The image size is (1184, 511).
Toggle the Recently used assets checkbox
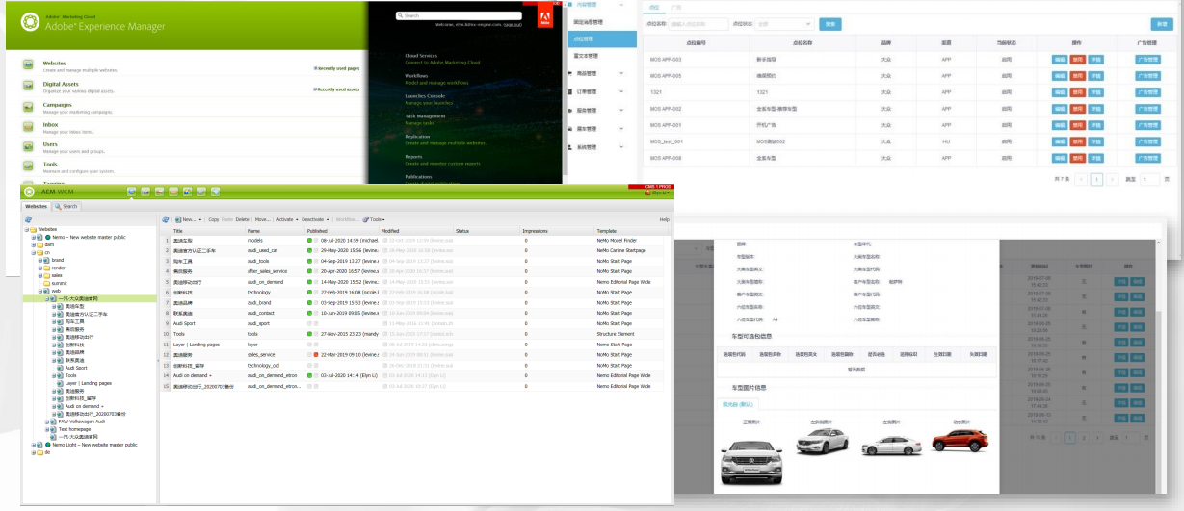tap(315, 89)
